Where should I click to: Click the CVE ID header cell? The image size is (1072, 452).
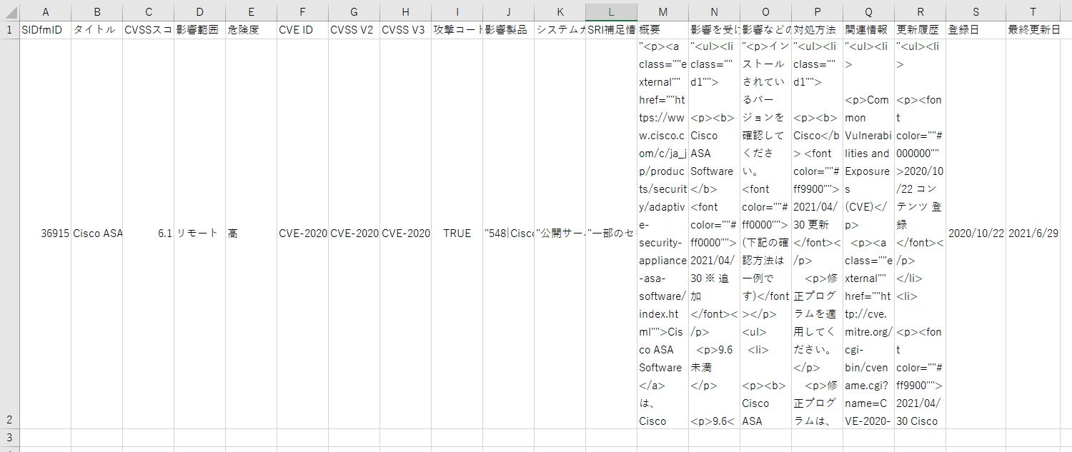[x=303, y=30]
